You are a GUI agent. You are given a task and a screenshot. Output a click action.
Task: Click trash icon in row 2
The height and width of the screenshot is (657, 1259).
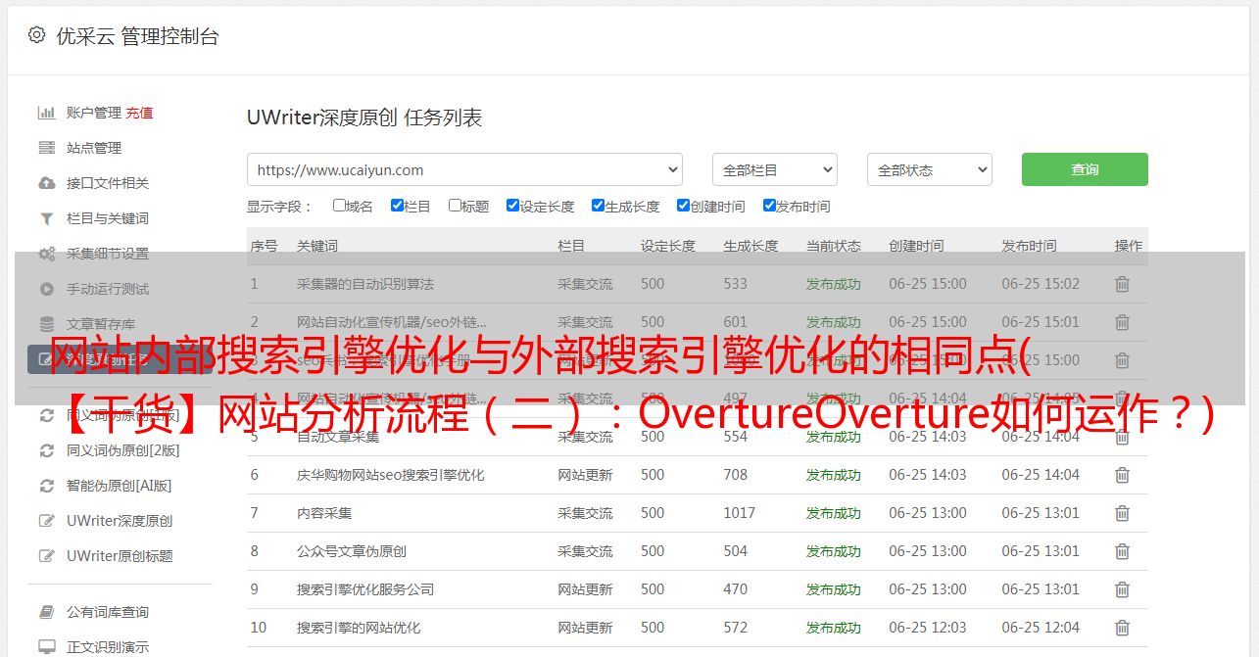[1122, 322]
